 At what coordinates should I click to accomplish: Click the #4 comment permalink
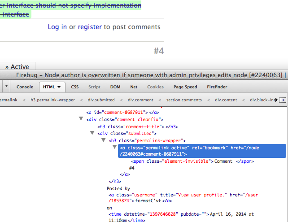(158, 52)
